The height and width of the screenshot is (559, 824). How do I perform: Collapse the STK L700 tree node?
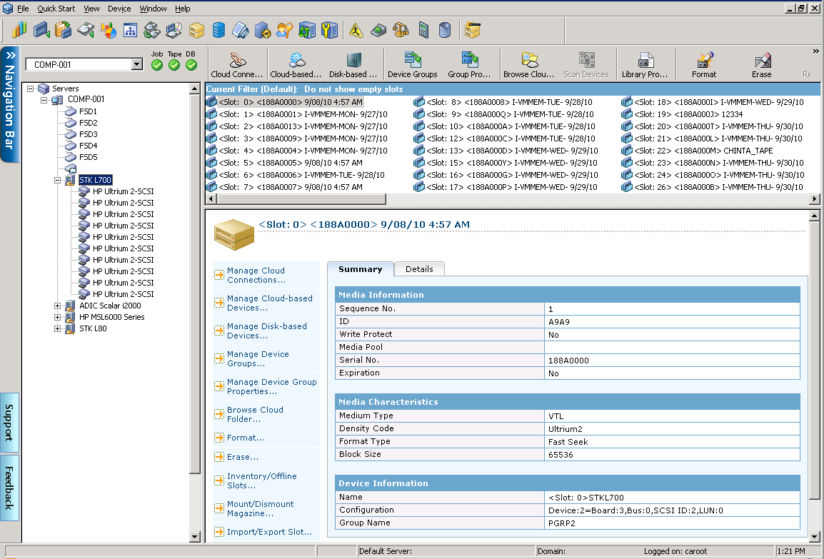tap(58, 180)
